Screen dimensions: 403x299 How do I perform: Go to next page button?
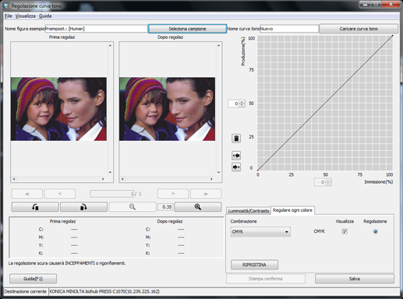click(173, 194)
